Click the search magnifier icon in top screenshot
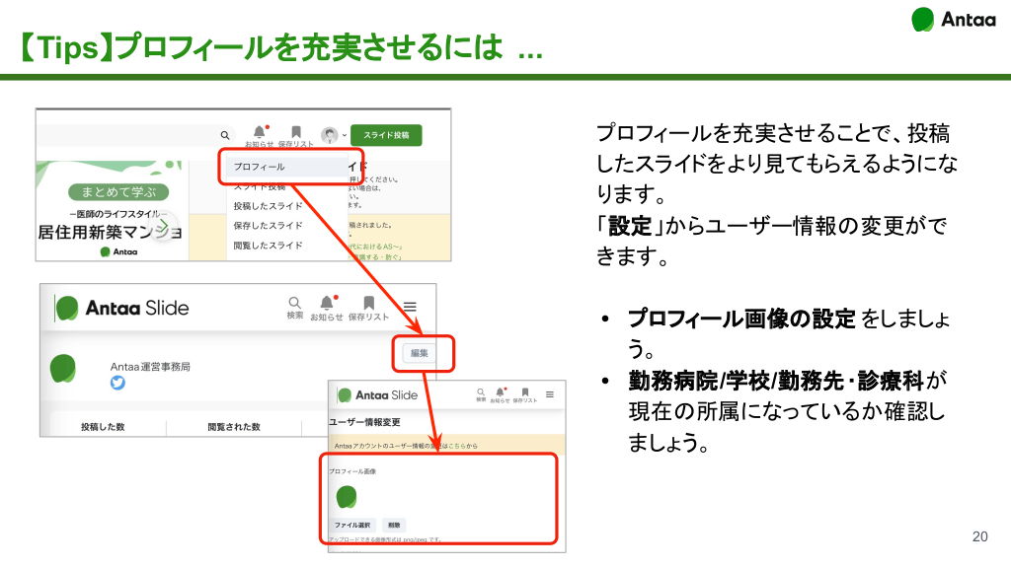This screenshot has width=1011, height=568. (225, 135)
